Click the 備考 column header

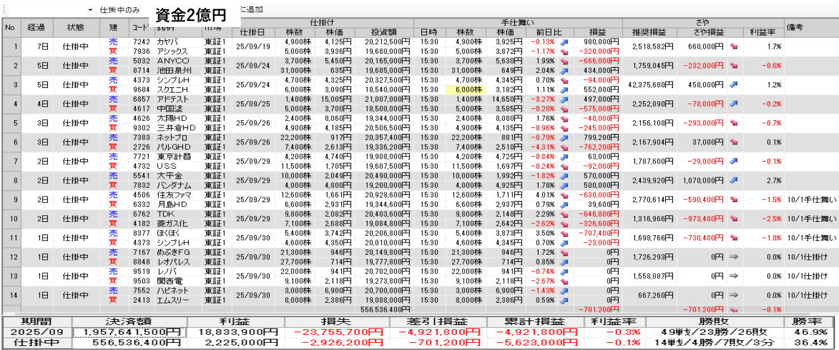(x=811, y=28)
